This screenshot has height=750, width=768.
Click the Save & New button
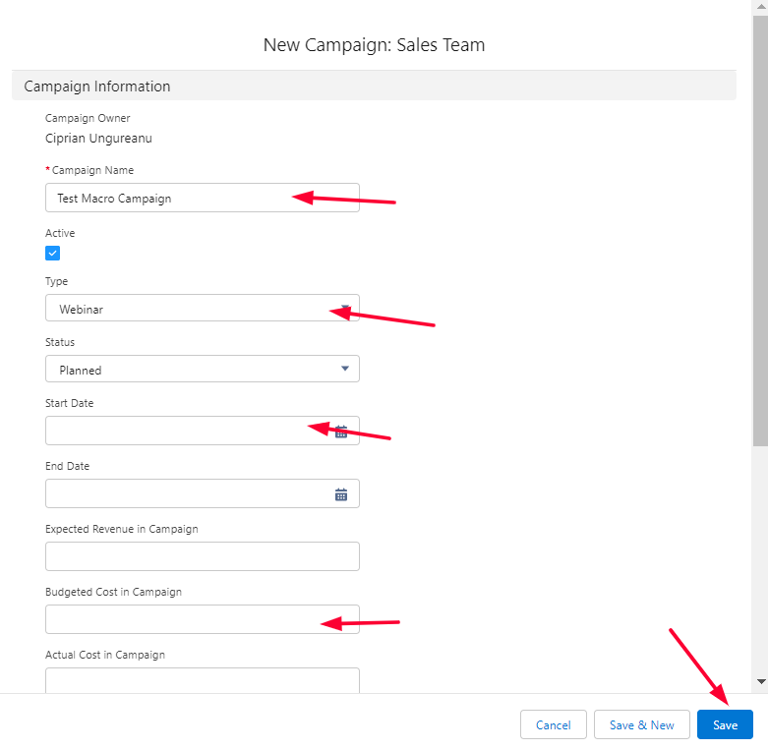pyautogui.click(x=641, y=725)
